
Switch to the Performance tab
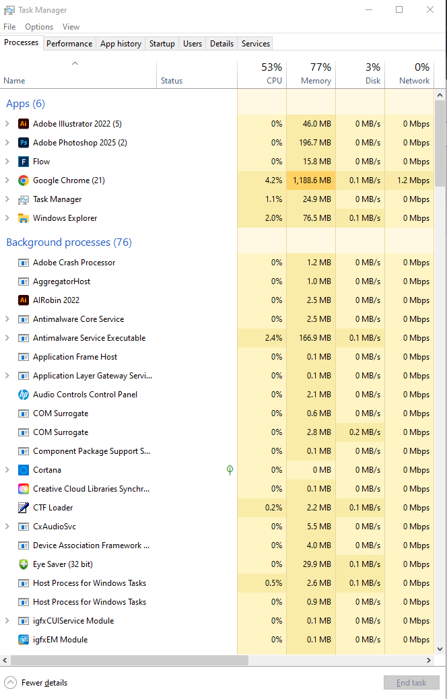(69, 44)
